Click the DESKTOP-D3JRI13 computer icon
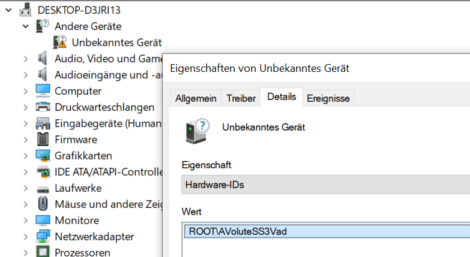The image size is (470, 257). (25, 10)
